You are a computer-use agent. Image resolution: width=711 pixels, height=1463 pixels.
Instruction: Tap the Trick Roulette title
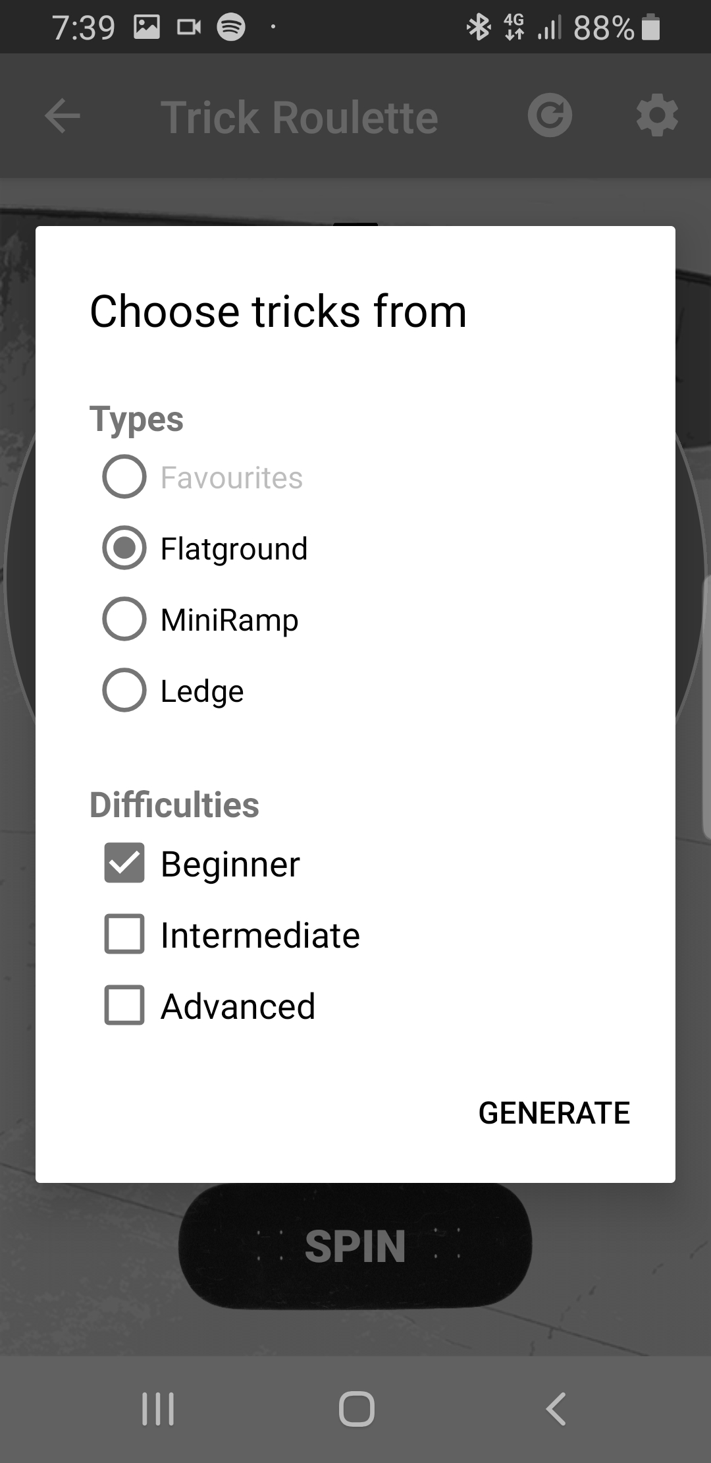tap(300, 117)
